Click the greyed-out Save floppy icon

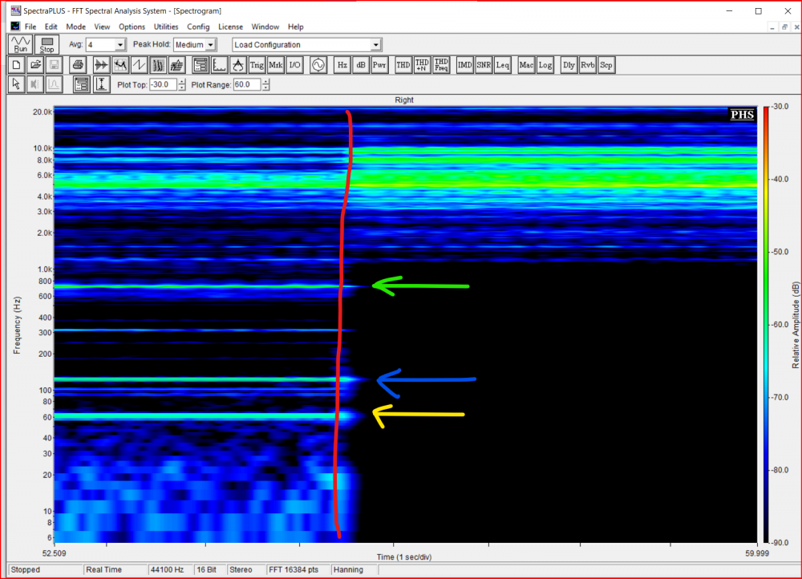tap(55, 65)
